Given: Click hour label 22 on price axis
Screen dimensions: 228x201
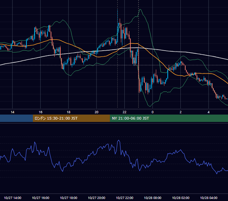Looking at the screenshot, I should point(124,112).
